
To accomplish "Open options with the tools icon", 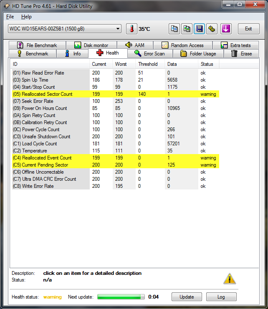I will coord(212,29).
